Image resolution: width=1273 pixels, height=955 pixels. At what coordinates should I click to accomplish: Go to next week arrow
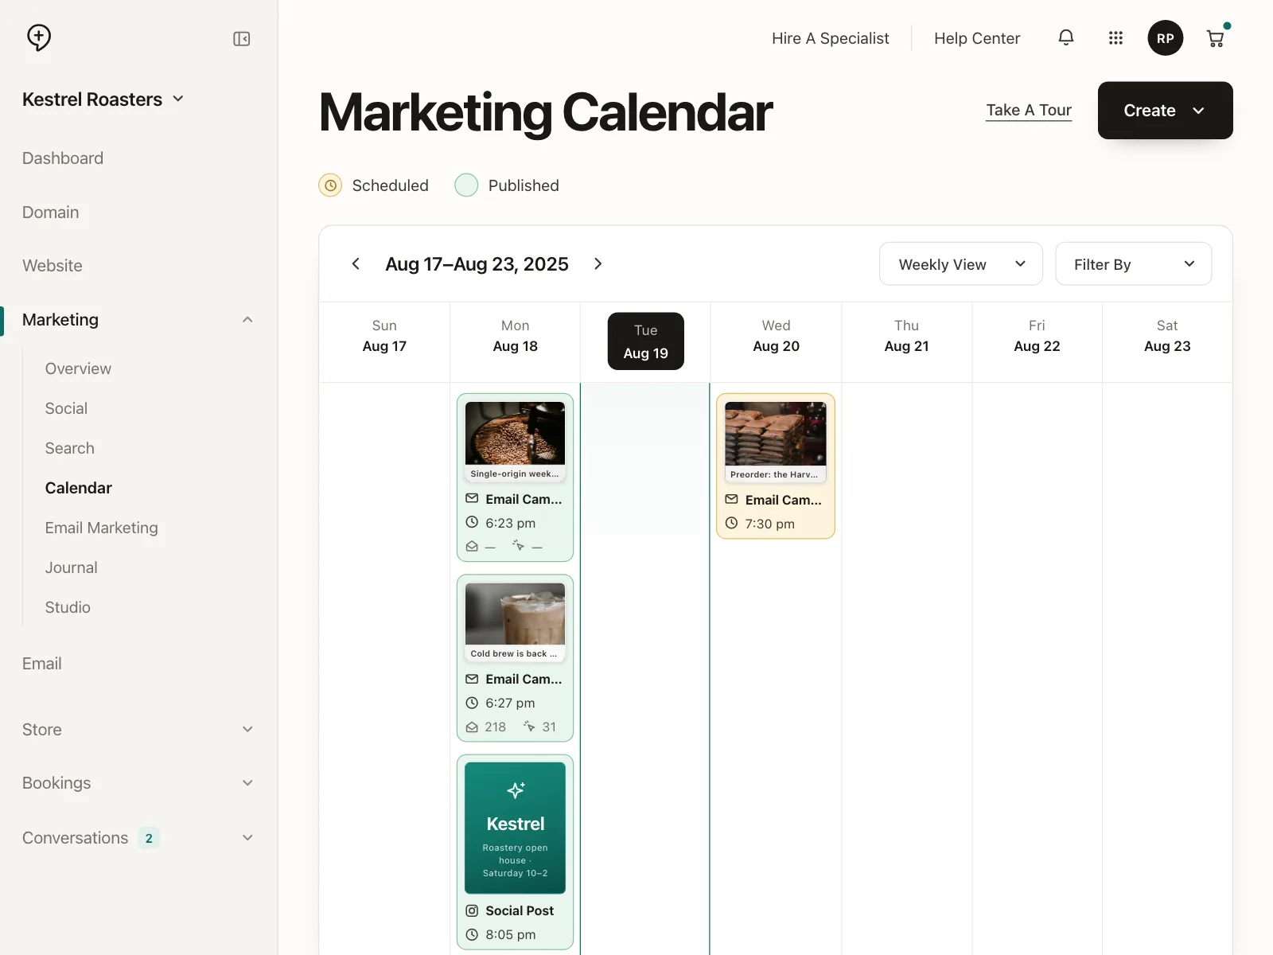pyautogui.click(x=598, y=263)
